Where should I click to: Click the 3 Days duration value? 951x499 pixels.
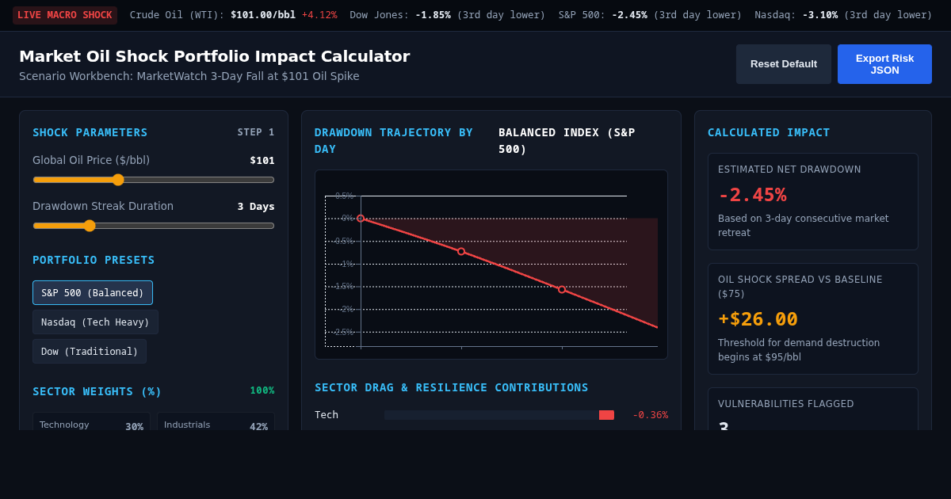point(256,207)
